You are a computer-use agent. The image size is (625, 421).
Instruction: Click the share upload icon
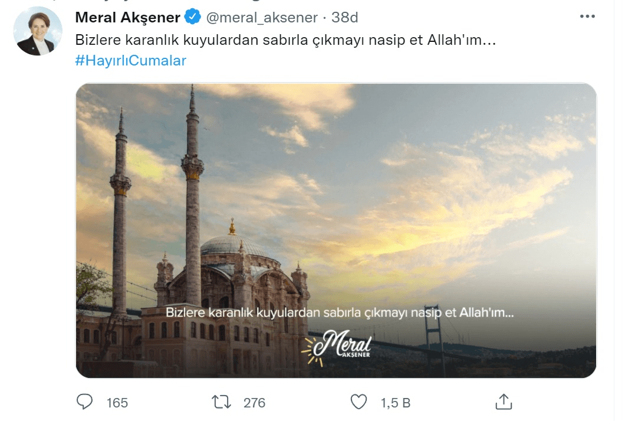pos(503,402)
